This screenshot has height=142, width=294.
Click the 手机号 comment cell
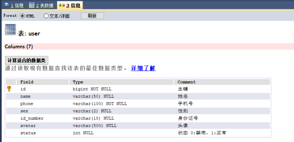(222, 104)
